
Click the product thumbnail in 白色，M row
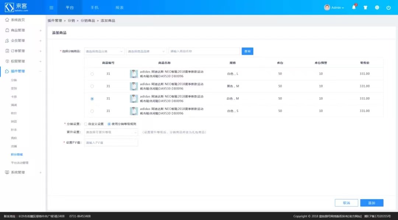click(134, 99)
